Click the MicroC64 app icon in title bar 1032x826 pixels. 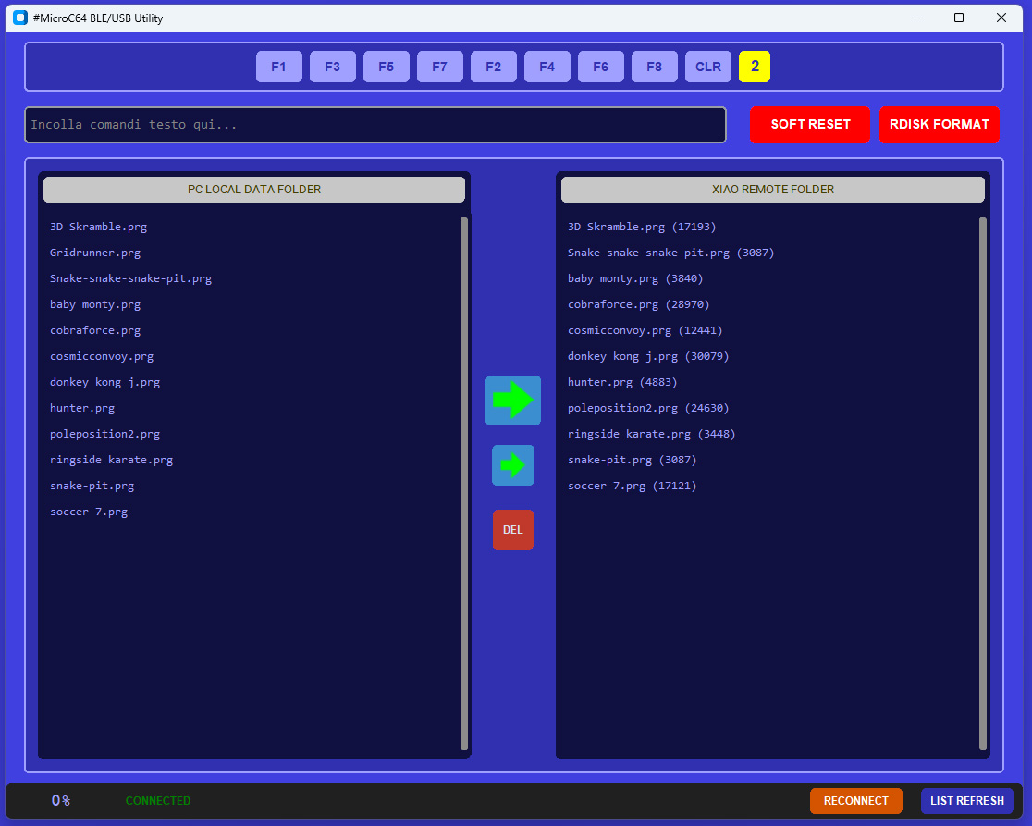pyautogui.click(x=19, y=18)
